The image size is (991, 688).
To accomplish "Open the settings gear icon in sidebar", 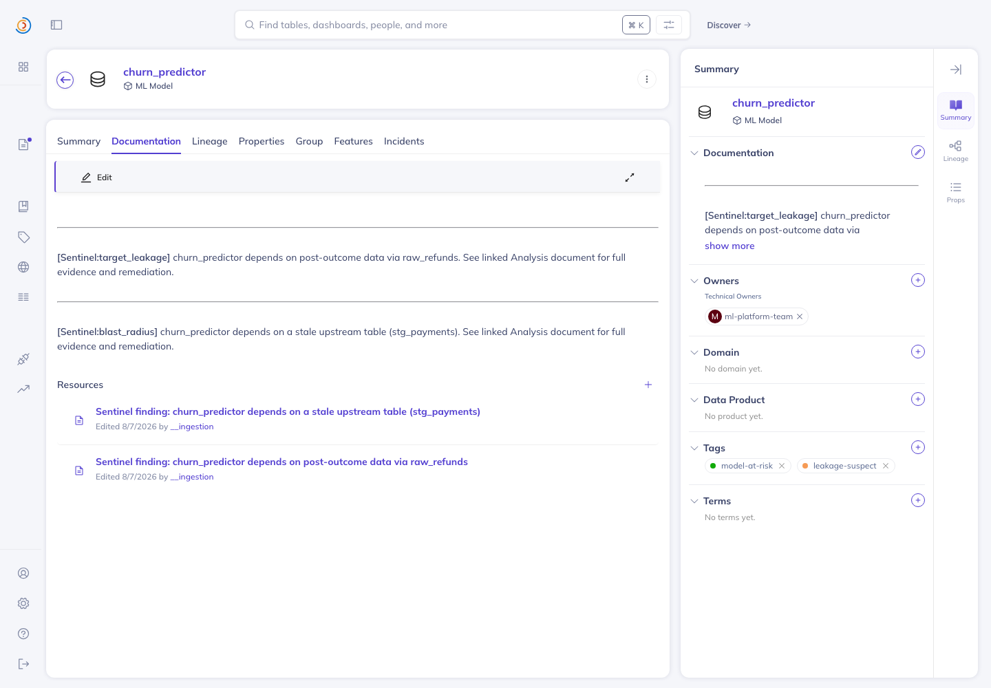I will [x=23, y=603].
